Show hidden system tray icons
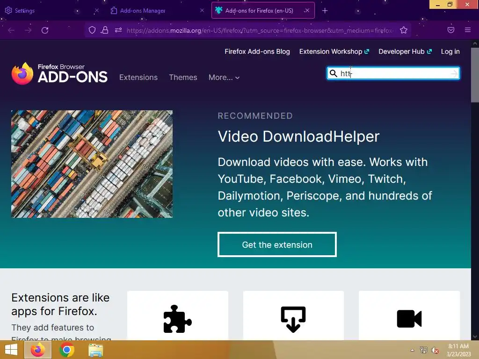 click(412, 350)
